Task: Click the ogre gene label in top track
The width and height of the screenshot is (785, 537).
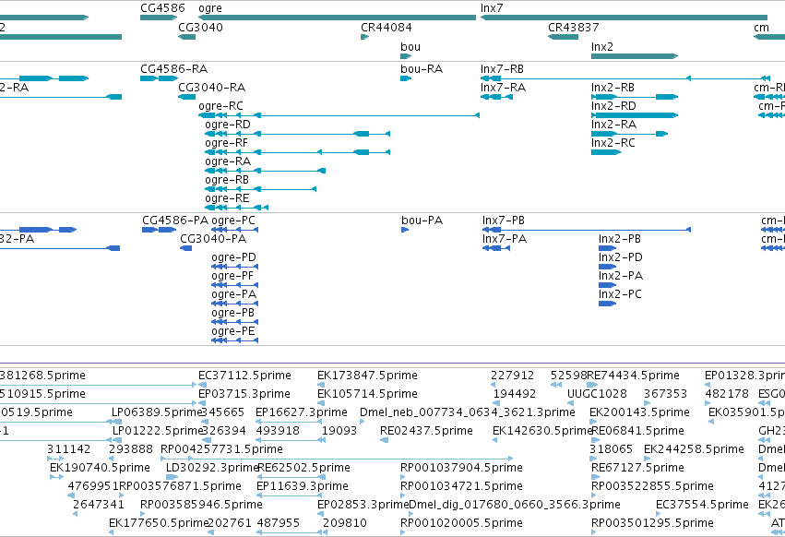Action: click(210, 8)
